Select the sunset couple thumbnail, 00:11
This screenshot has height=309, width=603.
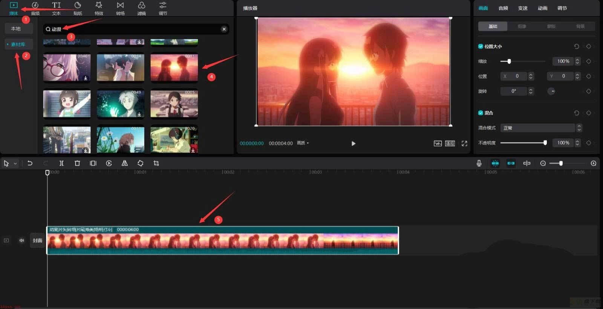(174, 67)
